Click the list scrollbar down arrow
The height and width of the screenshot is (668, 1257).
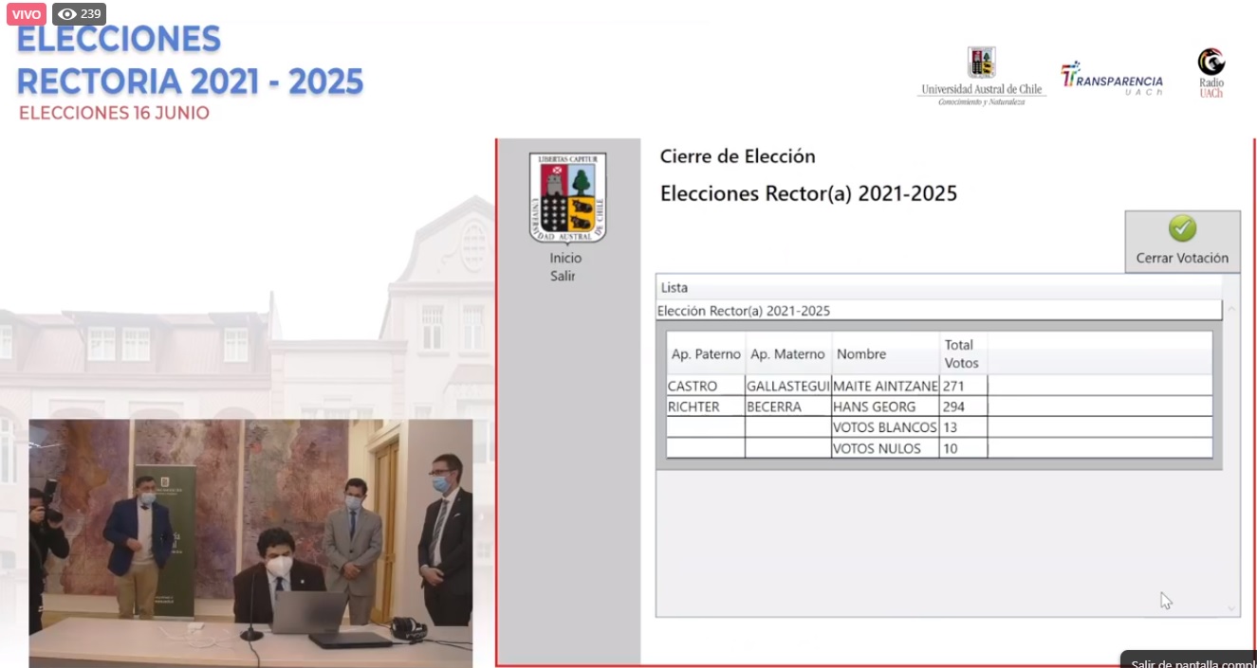1231,609
